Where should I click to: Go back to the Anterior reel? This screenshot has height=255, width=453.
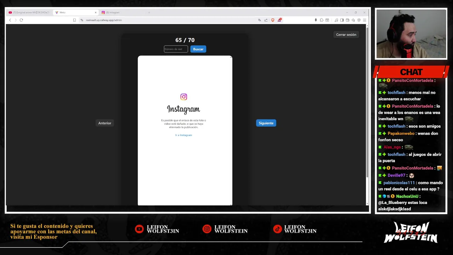pos(105,123)
